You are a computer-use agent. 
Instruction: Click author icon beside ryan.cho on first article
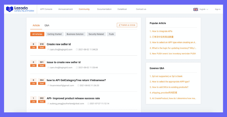(48, 50)
